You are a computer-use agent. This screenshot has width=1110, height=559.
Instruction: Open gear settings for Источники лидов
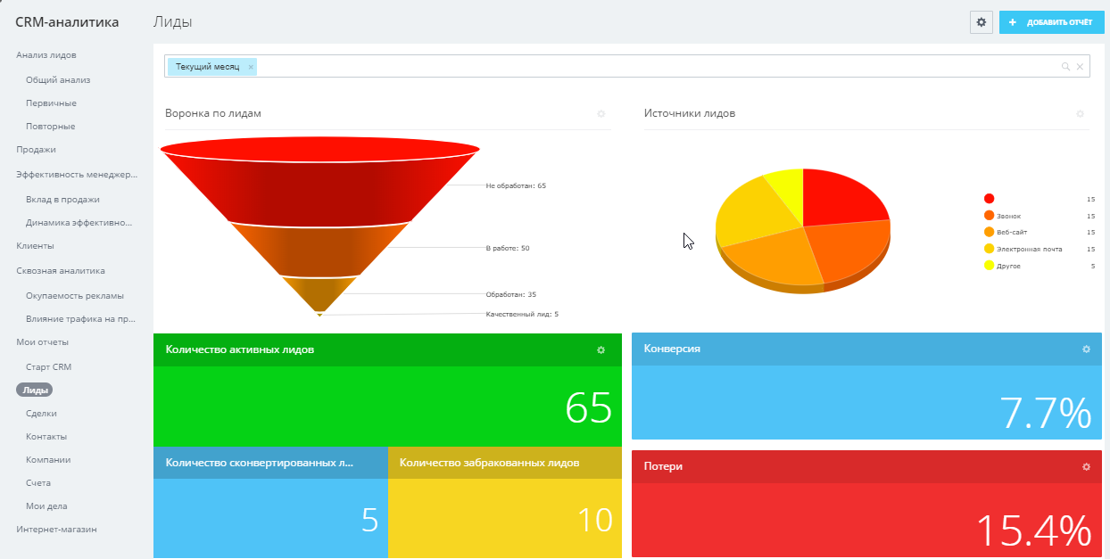tap(1080, 114)
